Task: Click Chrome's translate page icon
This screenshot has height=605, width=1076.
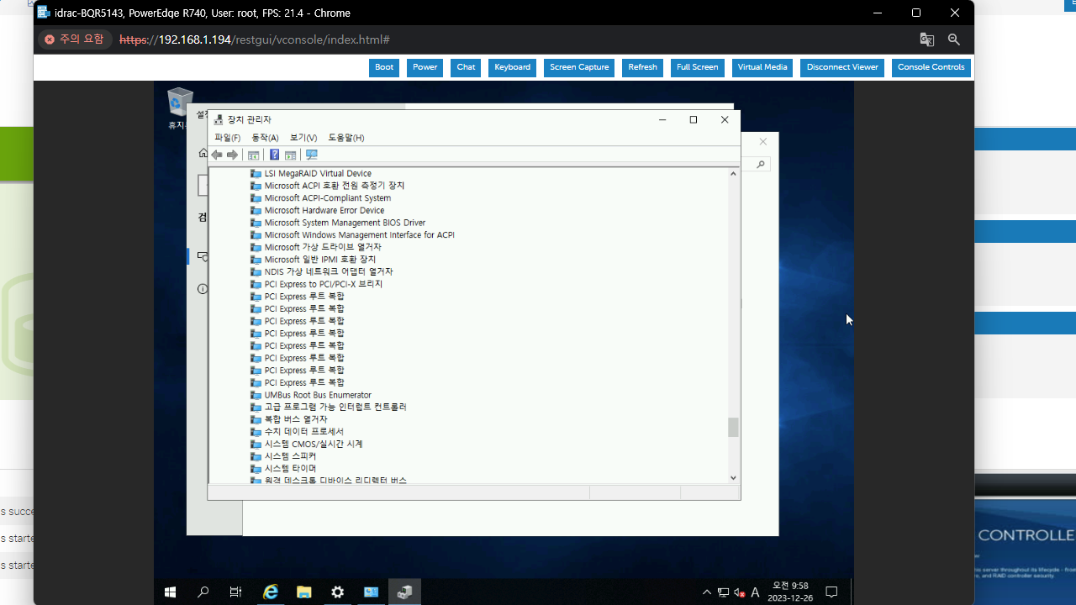Action: (x=927, y=39)
